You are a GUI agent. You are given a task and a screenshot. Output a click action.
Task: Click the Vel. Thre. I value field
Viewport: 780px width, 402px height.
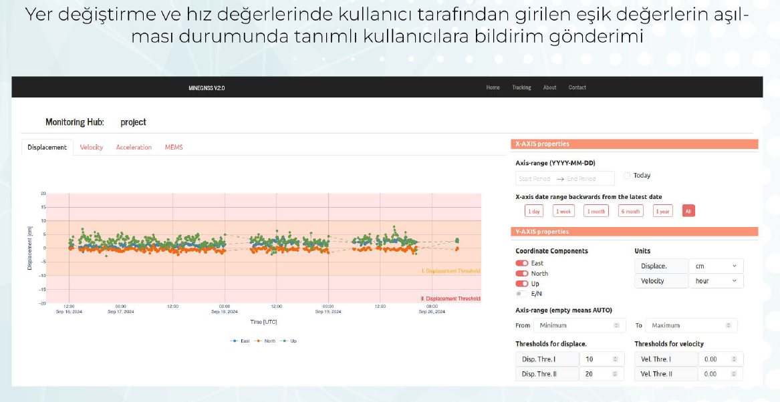tap(721, 359)
